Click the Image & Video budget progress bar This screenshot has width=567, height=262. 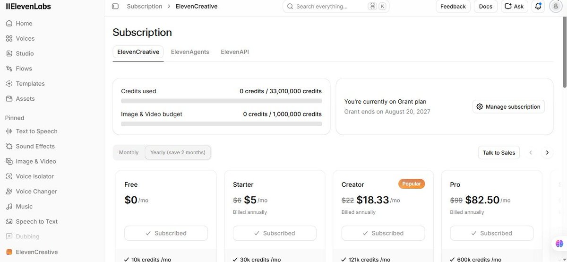[222, 124]
